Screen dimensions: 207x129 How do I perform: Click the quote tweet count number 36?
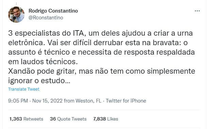point(53,119)
